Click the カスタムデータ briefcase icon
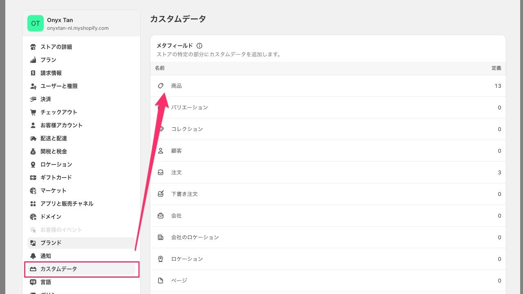The width and height of the screenshot is (523, 294). coord(34,269)
